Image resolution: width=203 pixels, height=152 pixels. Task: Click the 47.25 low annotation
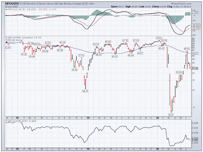(24, 54)
